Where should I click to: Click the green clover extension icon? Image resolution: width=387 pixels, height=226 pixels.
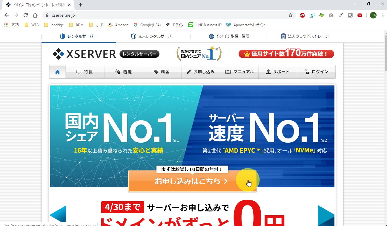(322, 15)
